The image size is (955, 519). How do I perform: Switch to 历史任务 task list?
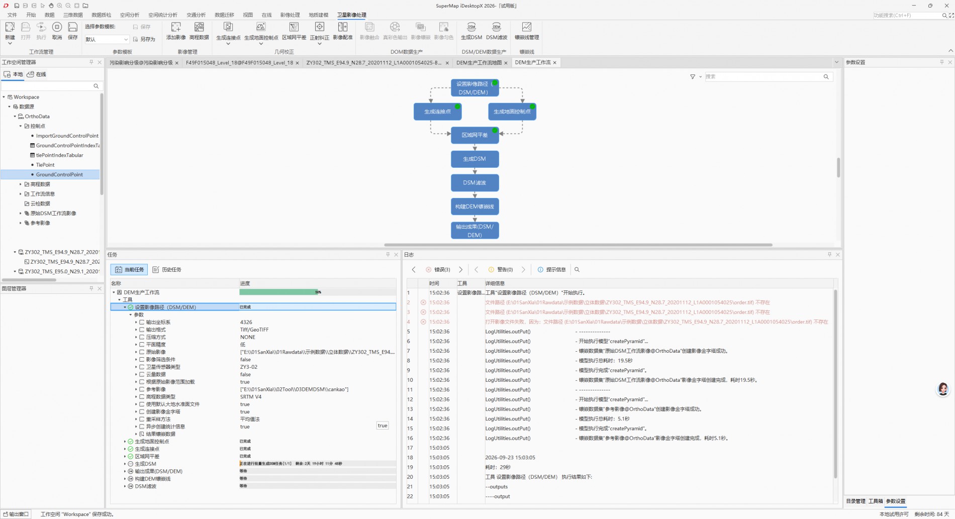point(167,270)
